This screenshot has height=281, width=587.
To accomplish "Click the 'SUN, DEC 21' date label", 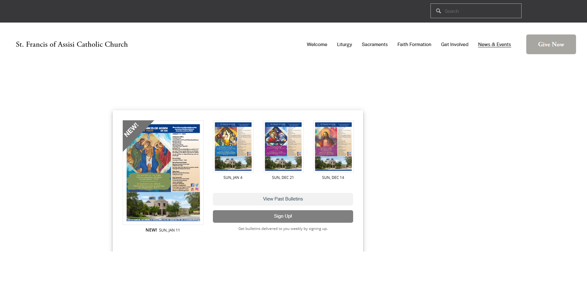I will coord(283,178).
